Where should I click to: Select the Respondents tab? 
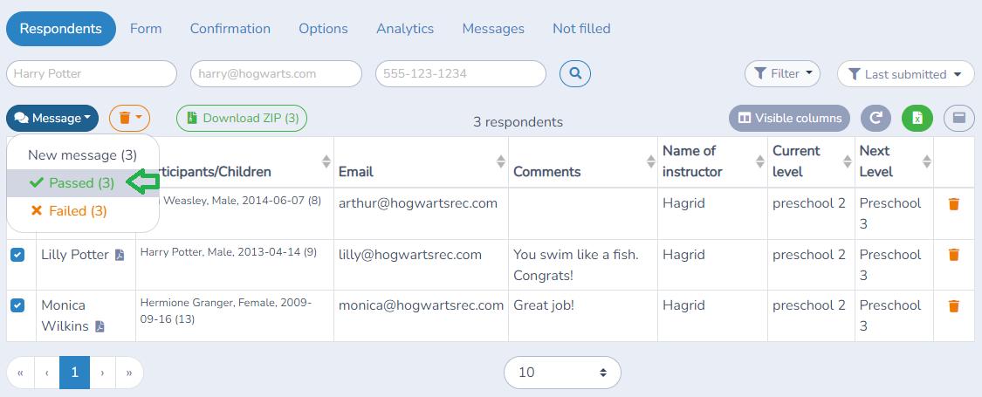pos(61,29)
